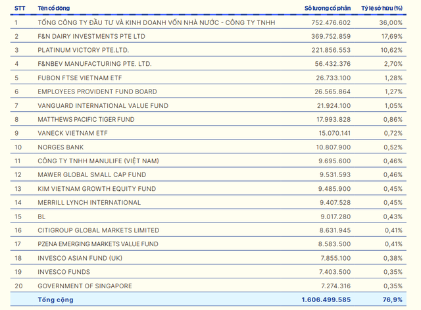Click ownership value 0,72%
421x310 pixels.
click(393, 133)
